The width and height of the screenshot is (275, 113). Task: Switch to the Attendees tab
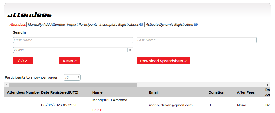click(18, 25)
